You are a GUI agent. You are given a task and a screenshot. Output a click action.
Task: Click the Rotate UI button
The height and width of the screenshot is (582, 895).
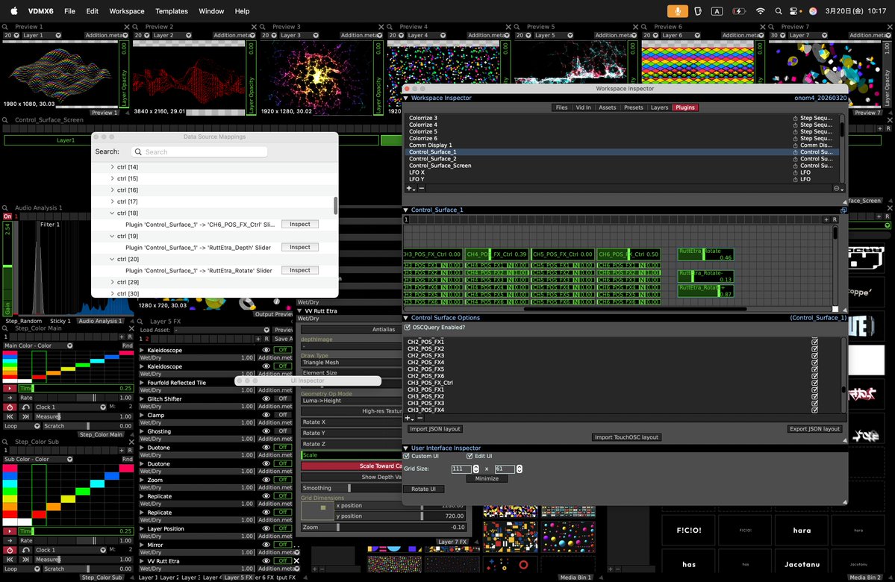pyautogui.click(x=423, y=489)
